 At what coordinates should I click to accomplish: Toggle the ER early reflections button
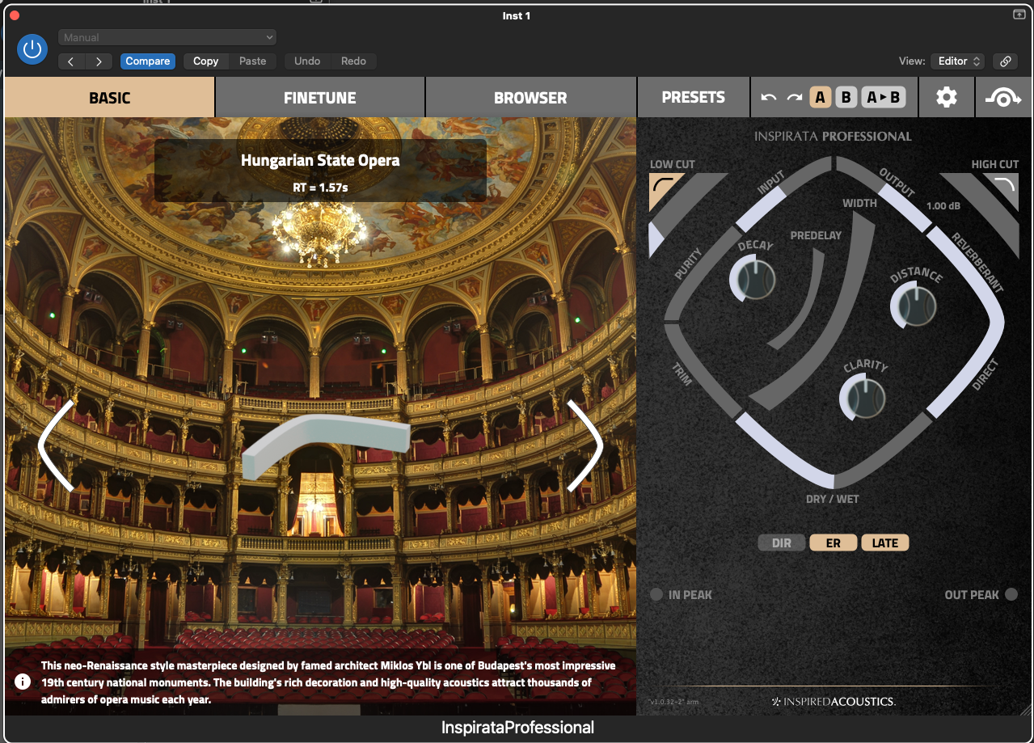click(x=833, y=542)
